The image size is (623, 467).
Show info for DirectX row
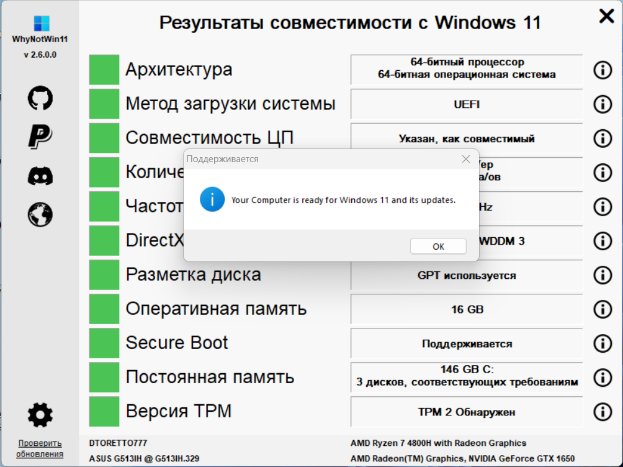603,241
